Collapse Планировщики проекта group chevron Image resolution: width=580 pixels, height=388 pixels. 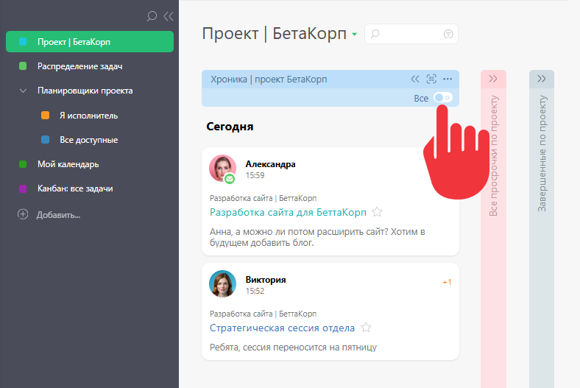23,91
